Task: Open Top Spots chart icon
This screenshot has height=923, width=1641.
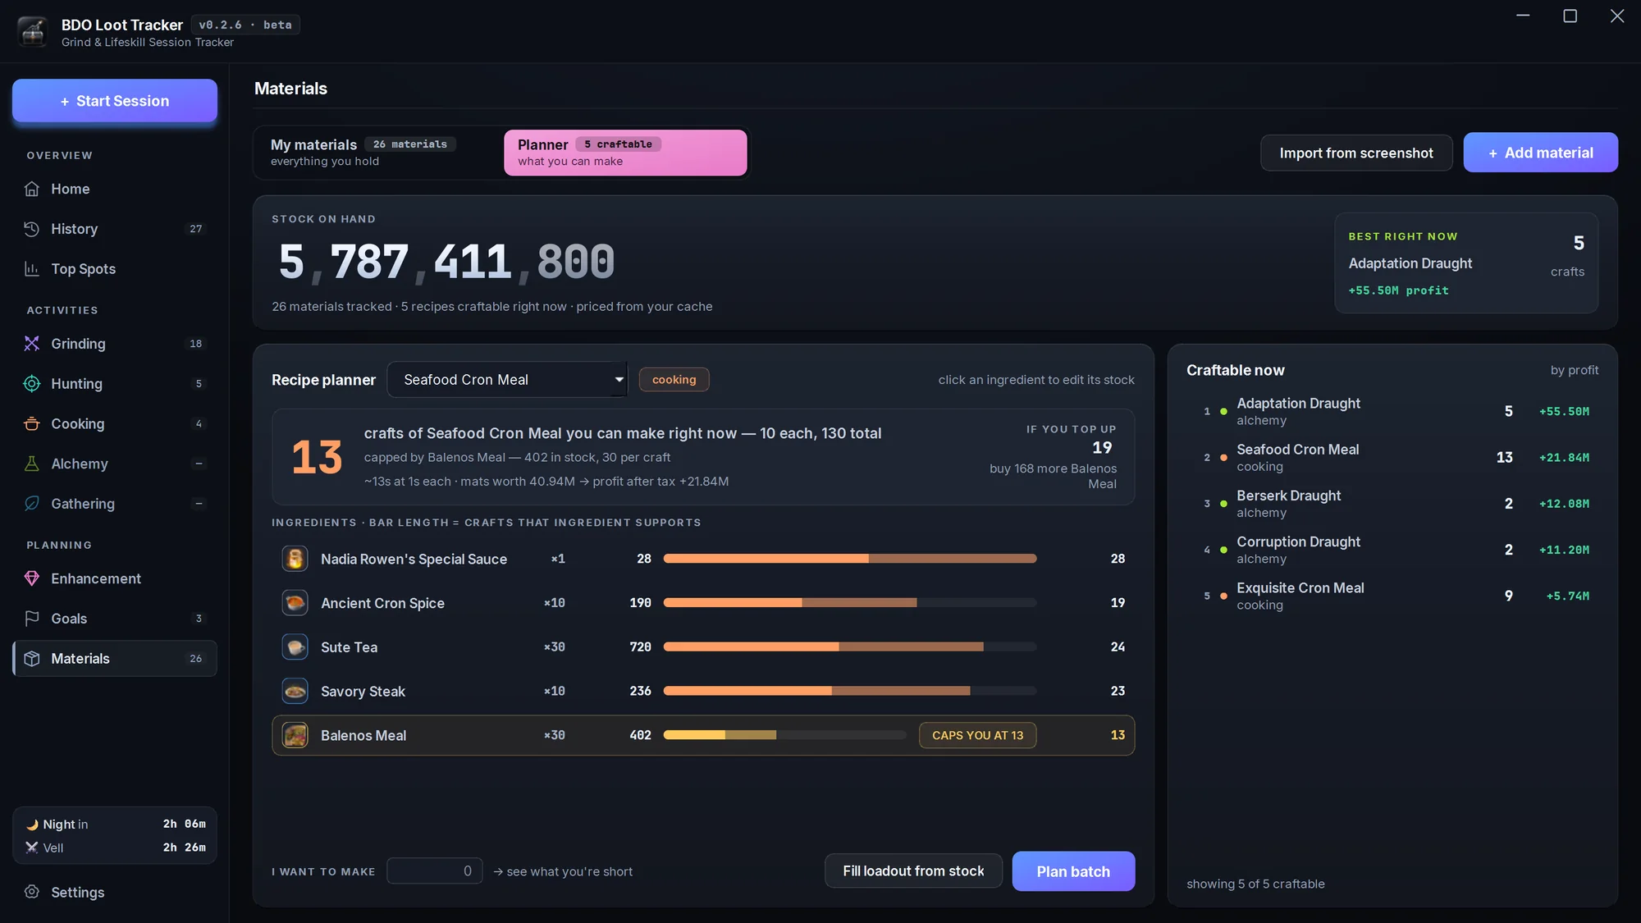Action: (x=32, y=269)
